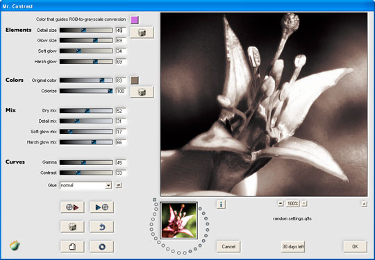This screenshot has height=260, width=375.
Task: Click the small arrow button below preview corner
Action: 365,204
